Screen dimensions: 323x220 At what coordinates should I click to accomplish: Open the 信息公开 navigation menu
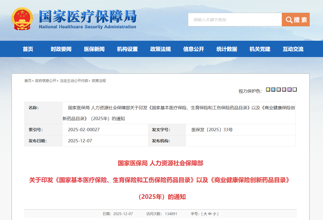click(x=193, y=49)
